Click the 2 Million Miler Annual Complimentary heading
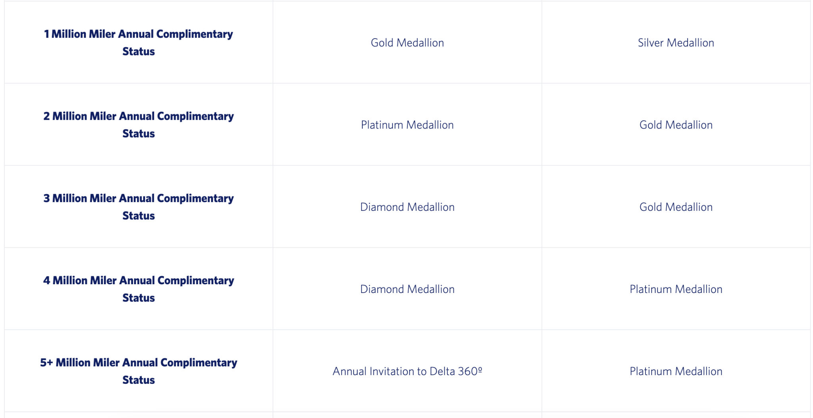The height and width of the screenshot is (418, 813). coord(138,116)
